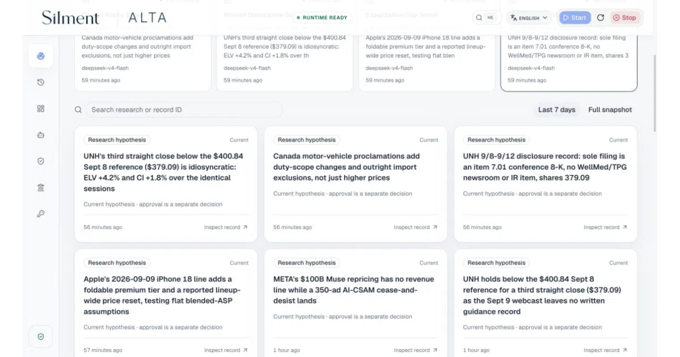Click the refresh icon beside Start
The image size is (680, 357).
coord(601,18)
